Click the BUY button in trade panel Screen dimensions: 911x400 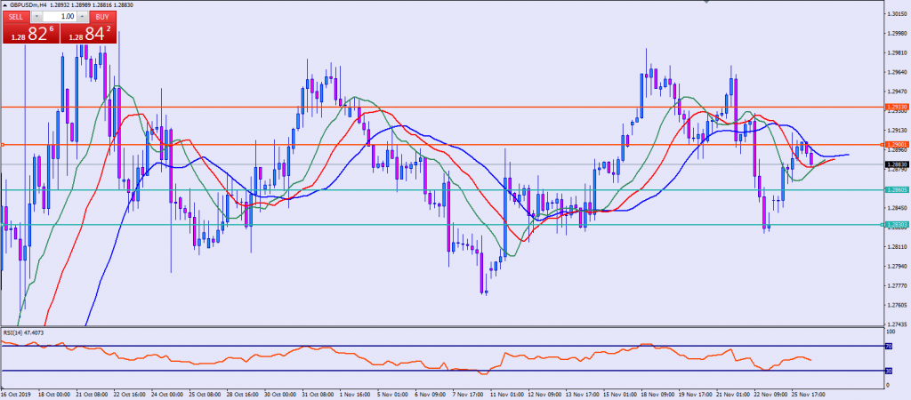pyautogui.click(x=102, y=16)
